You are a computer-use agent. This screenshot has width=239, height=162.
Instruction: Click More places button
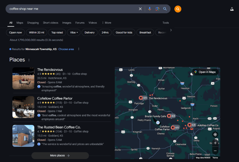coord(60,155)
